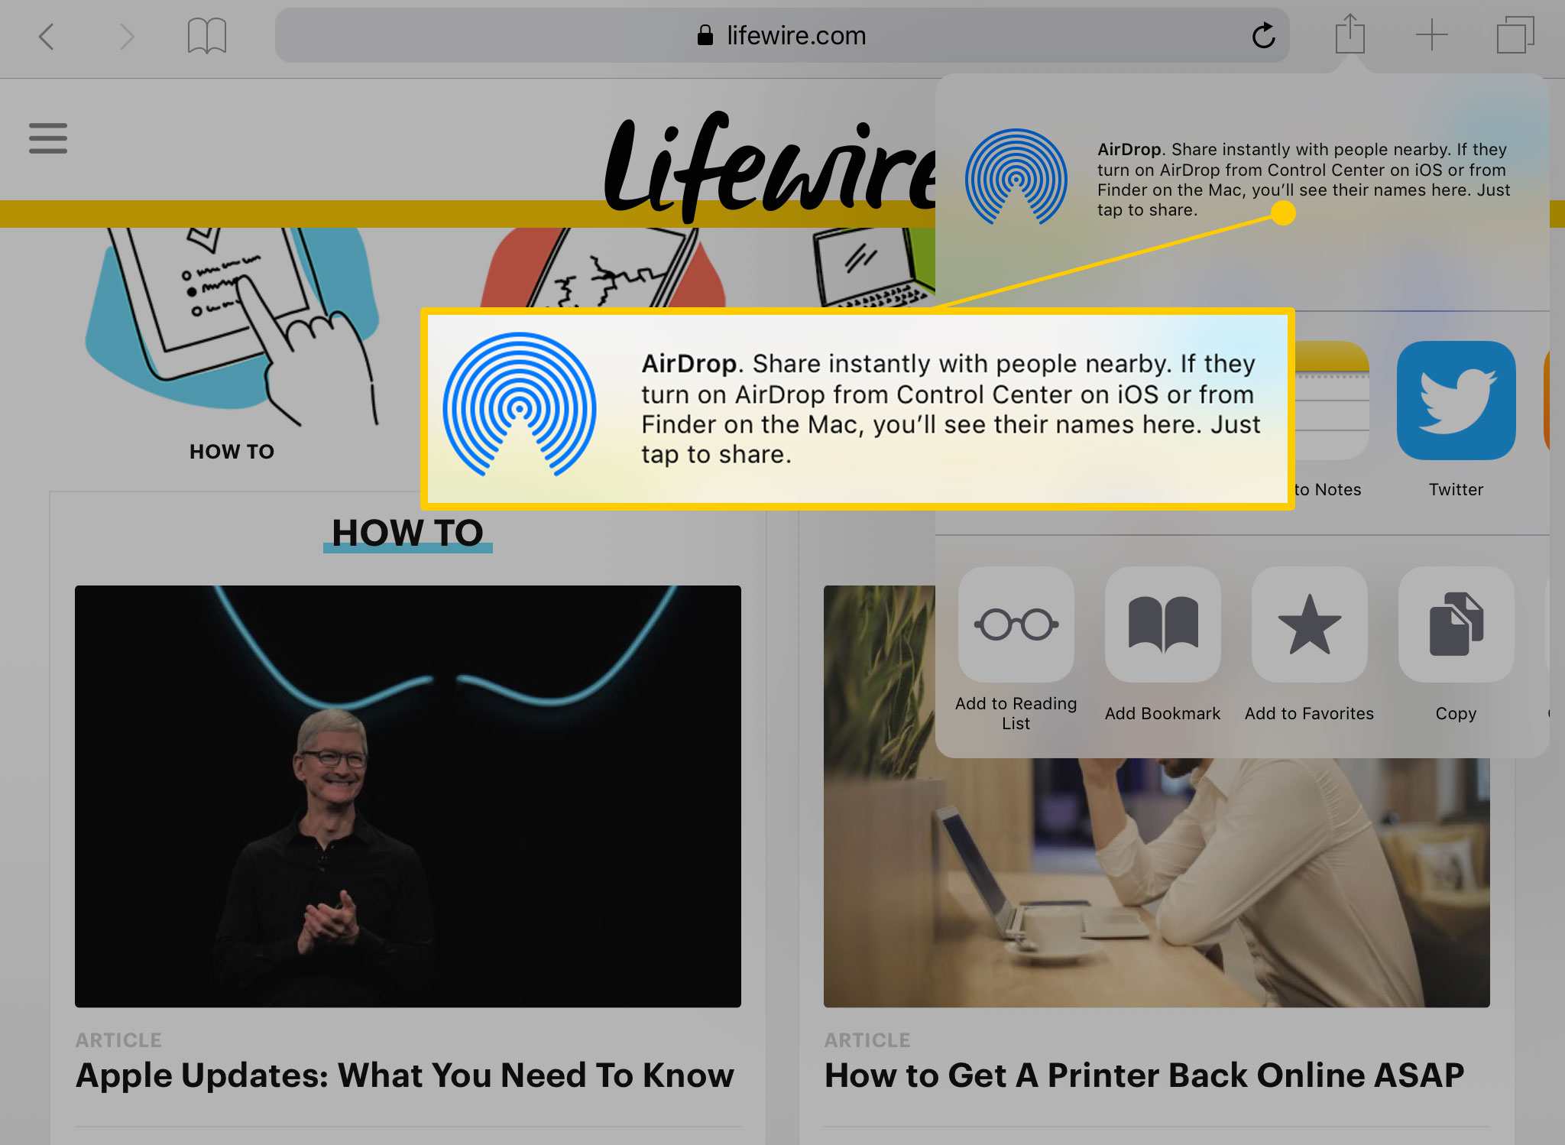Image resolution: width=1565 pixels, height=1145 pixels.
Task: Open Apple Updates article thumbnail
Action: [407, 796]
